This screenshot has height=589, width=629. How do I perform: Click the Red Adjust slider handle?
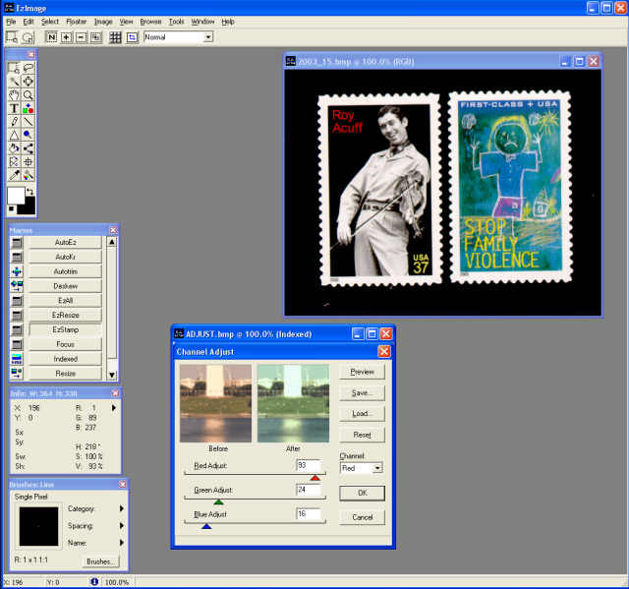click(315, 478)
